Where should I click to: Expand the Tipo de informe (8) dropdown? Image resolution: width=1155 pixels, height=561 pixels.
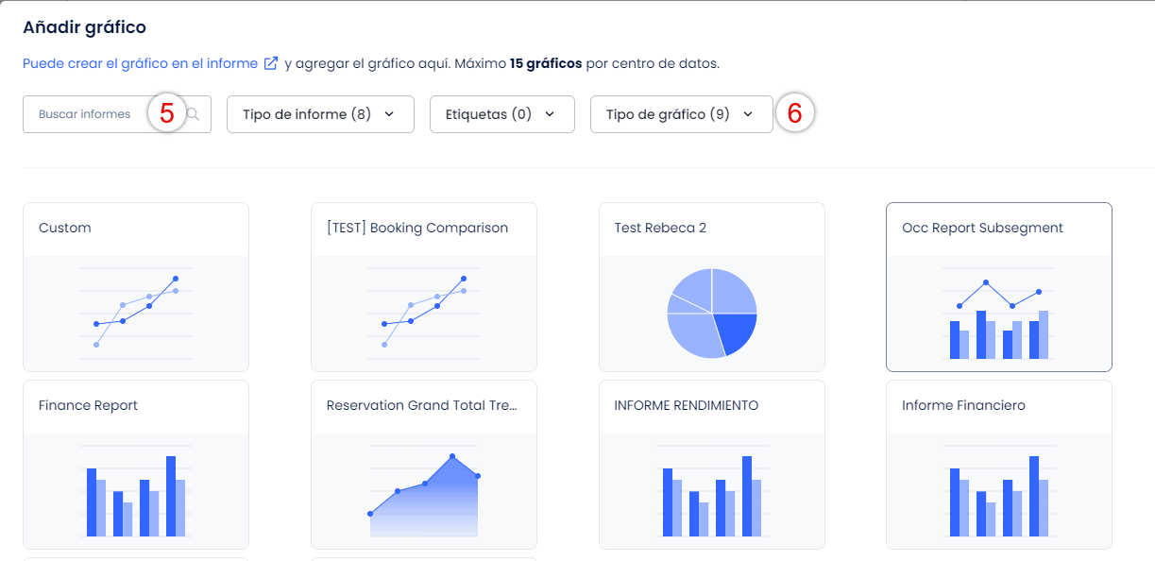(x=320, y=114)
